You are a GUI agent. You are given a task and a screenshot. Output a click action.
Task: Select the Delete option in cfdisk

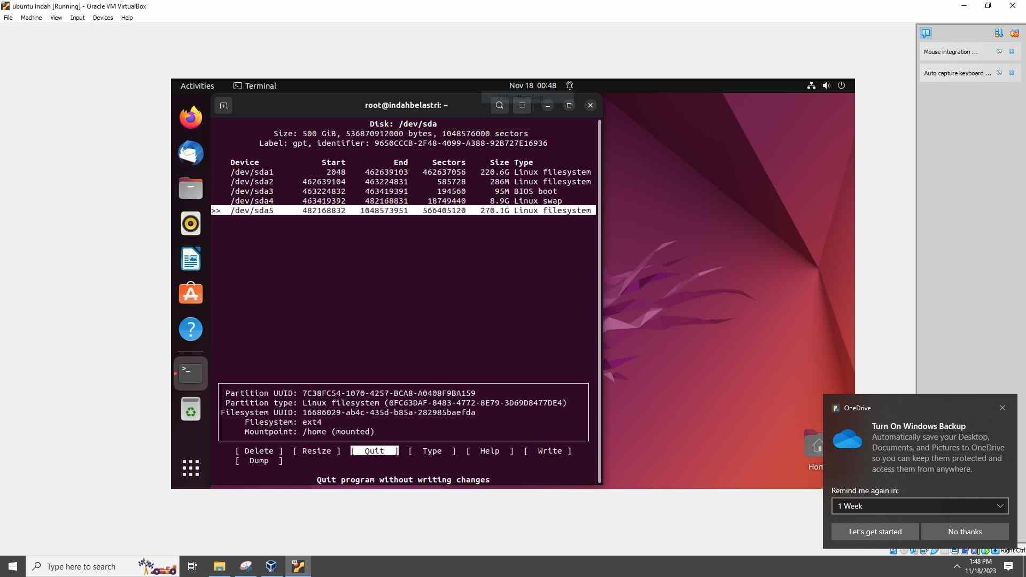[x=259, y=451]
